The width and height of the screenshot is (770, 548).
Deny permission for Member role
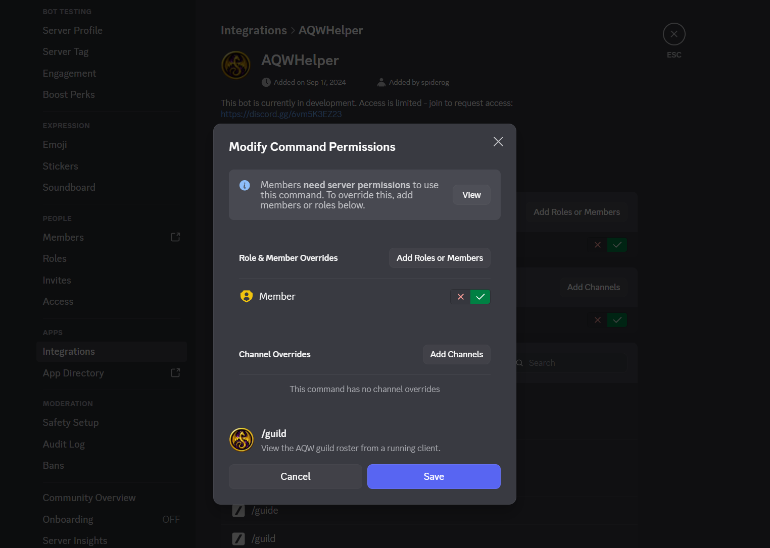click(x=460, y=297)
